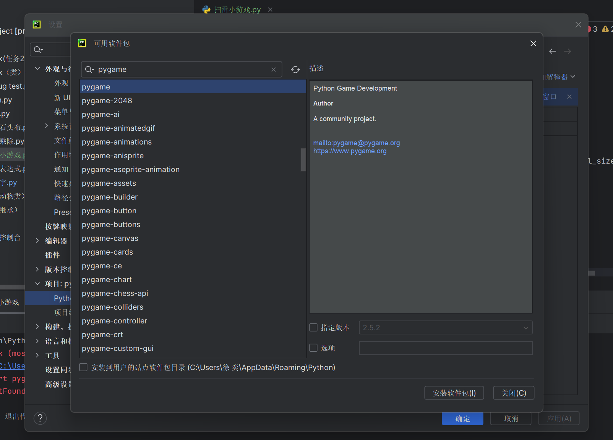Select pygame-2048 in package list
The height and width of the screenshot is (440, 613).
[193, 101]
